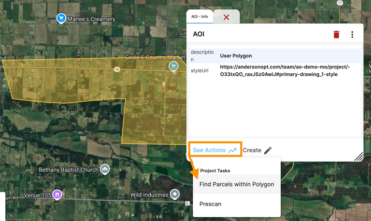
Task: Click the Project Tasks menu header
Action: (x=215, y=171)
